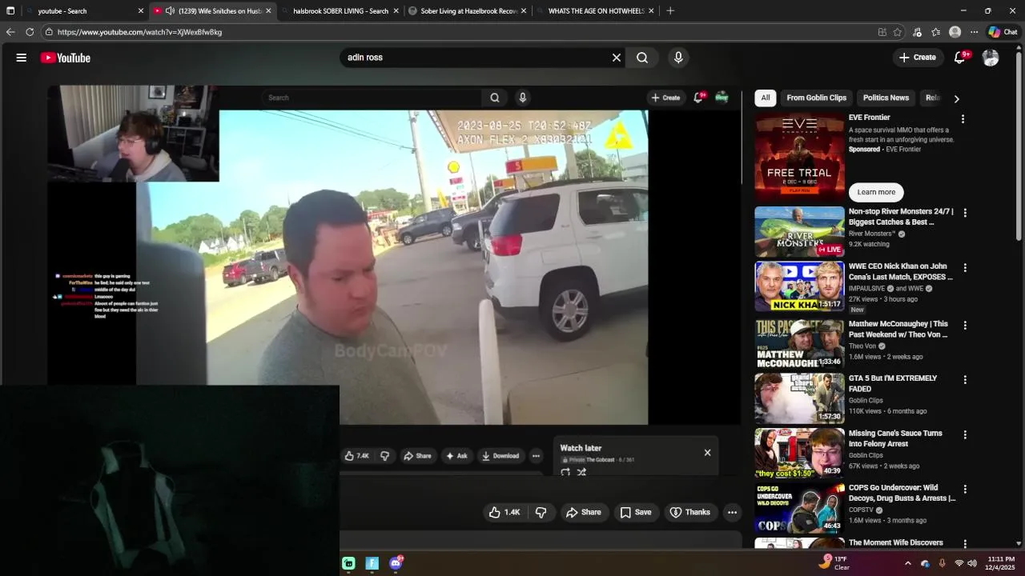The image size is (1025, 576).
Task: Open the tab actions menu icon
Action: (10, 11)
